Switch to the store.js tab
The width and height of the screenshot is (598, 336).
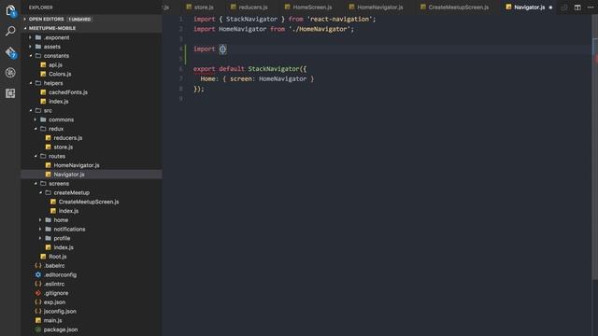coord(200,7)
